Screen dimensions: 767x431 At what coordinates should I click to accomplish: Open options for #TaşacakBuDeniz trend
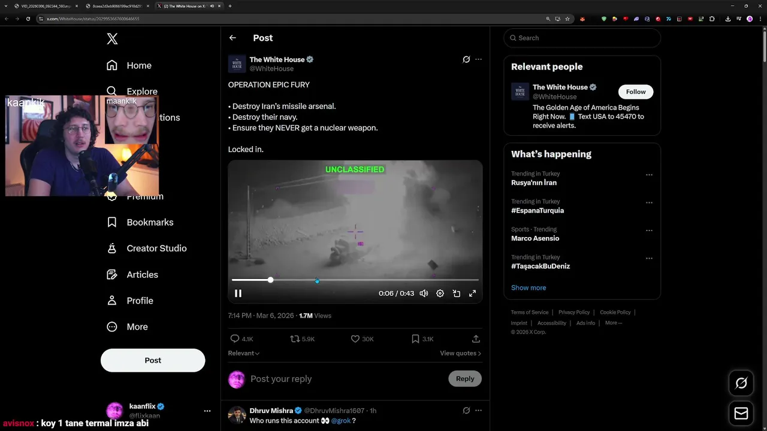coord(649,258)
